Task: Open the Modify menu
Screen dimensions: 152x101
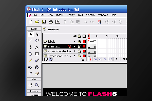Action: [x=70, y=15]
